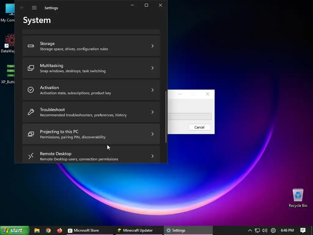Switch to Minecraft Updater taskbar window
This screenshot has height=235, width=313.
click(139, 230)
